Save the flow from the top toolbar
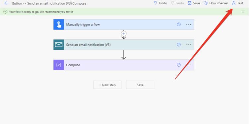The width and height of the screenshot is (249, 124). (x=194, y=3)
